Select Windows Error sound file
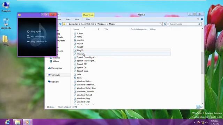Viewport: 223px width, 125px height. [83, 102]
